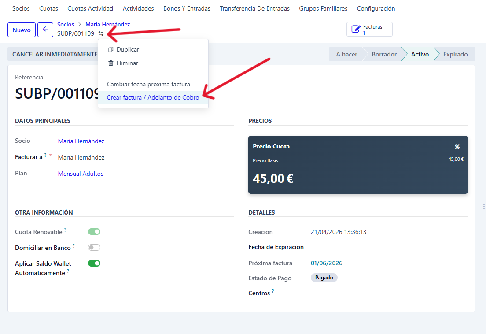
Task: Click help icon beside Domiciliar en Banco
Action: point(74,246)
